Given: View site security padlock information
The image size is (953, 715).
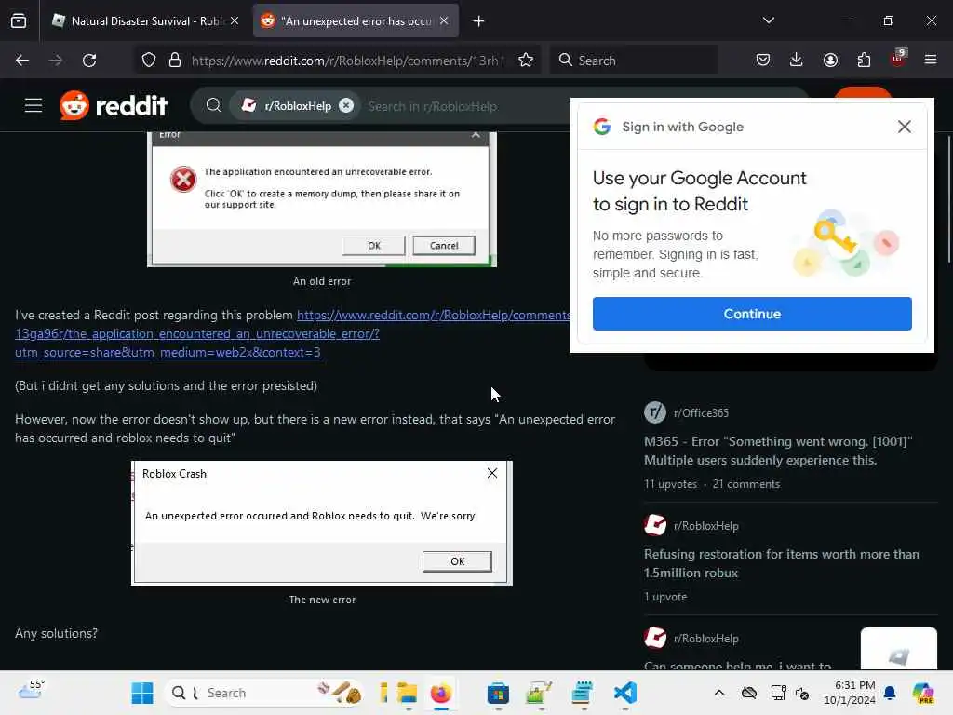Looking at the screenshot, I should point(175,61).
